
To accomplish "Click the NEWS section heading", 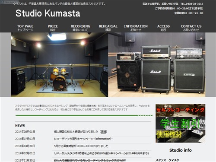I will tap(20, 126).
